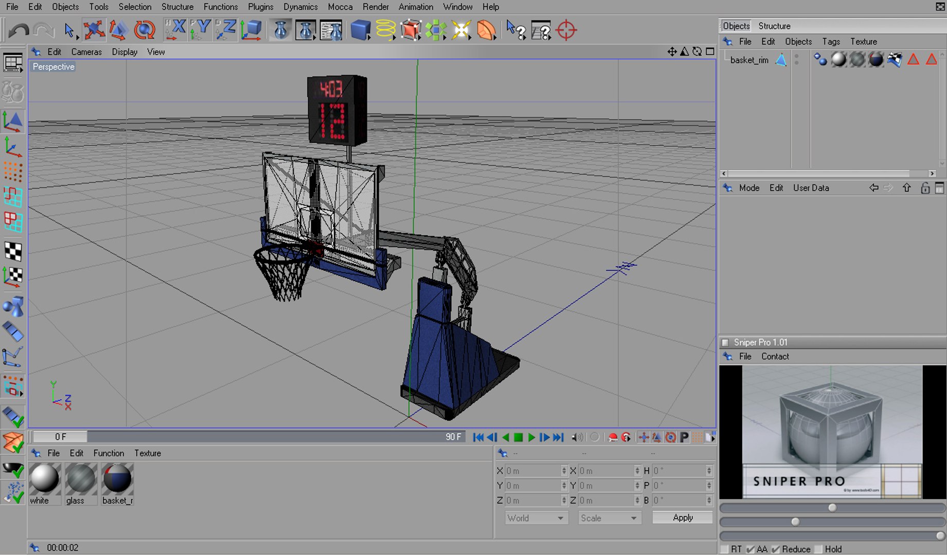Viewport: 947px width, 555px height.
Task: Click second Sniper Pro slider handle
Action: click(795, 522)
